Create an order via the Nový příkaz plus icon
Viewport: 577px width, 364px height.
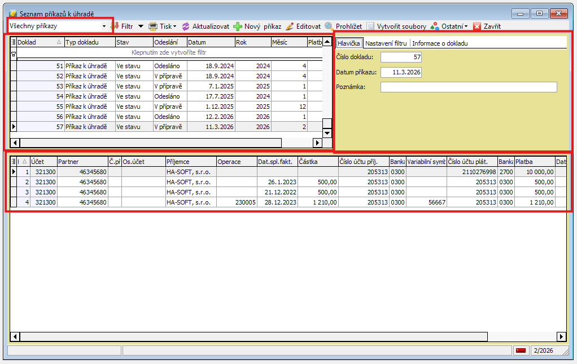[x=238, y=26]
